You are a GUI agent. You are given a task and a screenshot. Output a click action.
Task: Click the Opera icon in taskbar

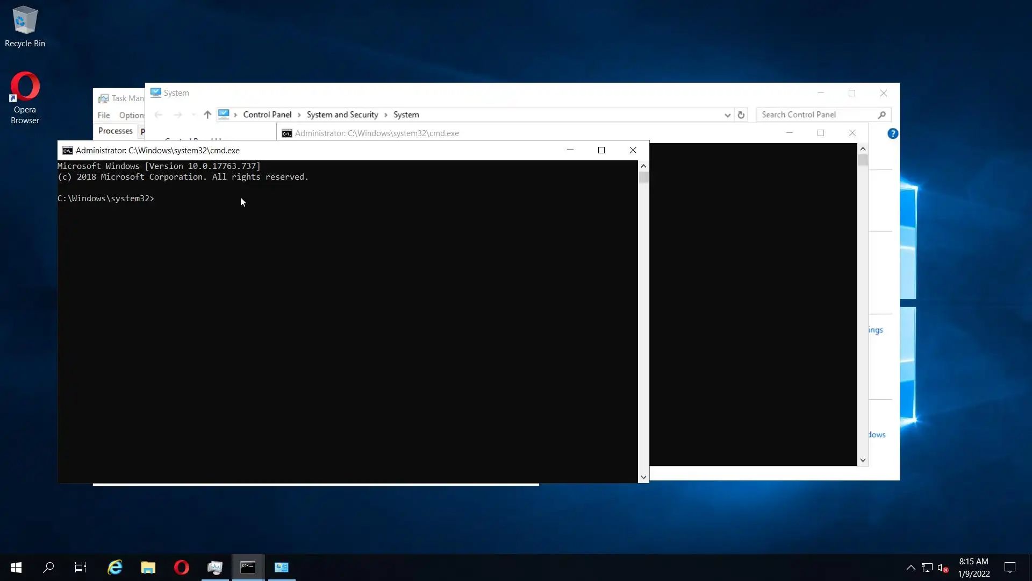[x=182, y=567]
